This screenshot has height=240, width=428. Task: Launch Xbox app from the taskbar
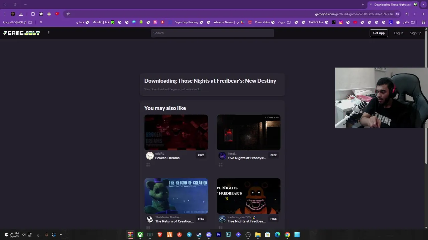point(140,235)
